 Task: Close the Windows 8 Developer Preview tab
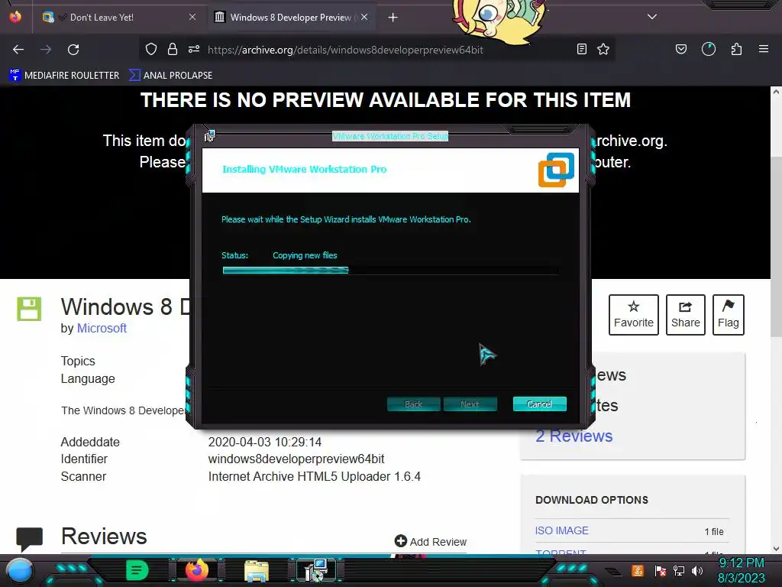(364, 17)
